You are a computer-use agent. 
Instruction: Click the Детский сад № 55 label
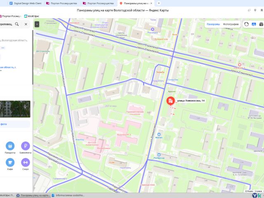click(255, 117)
